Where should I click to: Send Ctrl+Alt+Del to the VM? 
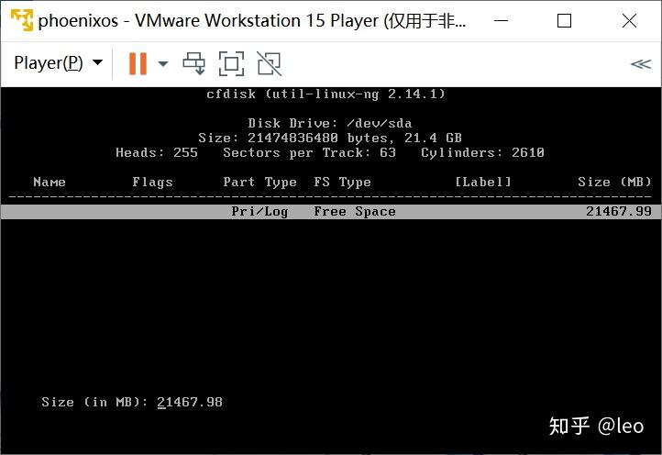[193, 64]
